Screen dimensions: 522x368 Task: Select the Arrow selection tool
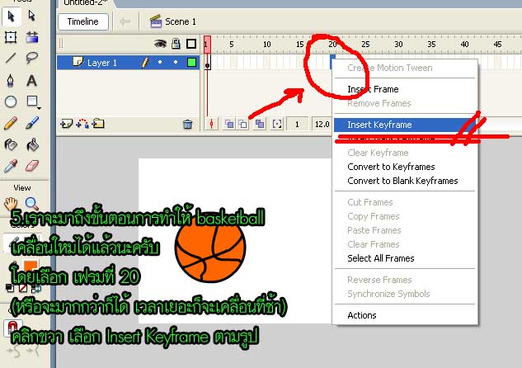[x=12, y=16]
